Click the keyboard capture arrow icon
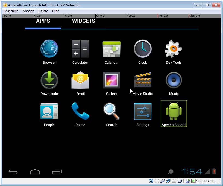The width and height of the screenshot is (223, 186). [193, 181]
